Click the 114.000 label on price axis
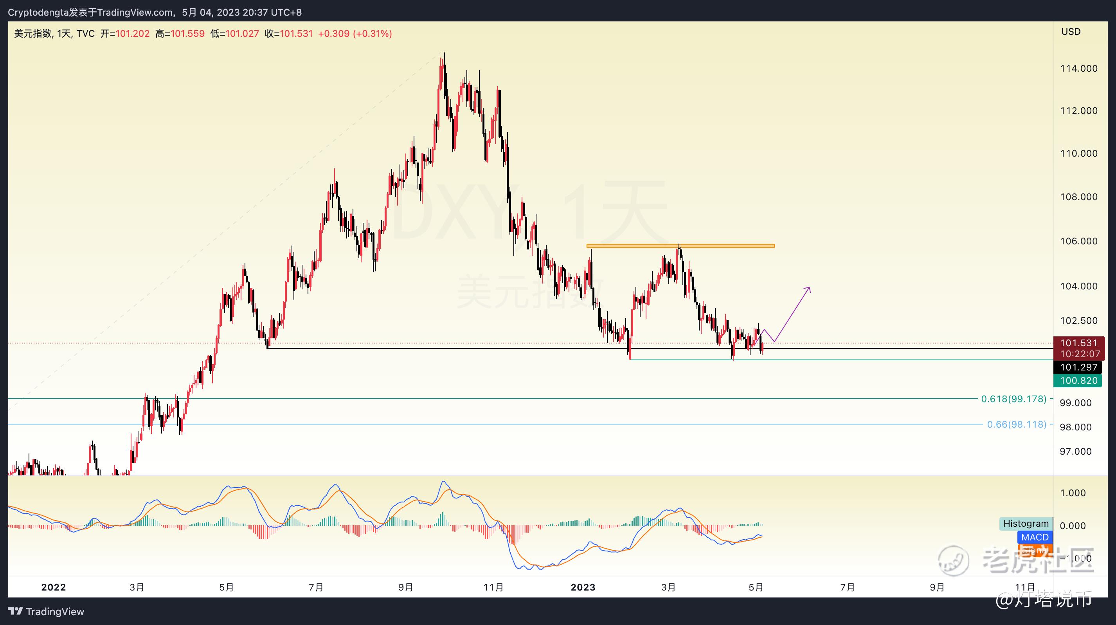The image size is (1116, 625). [x=1078, y=69]
